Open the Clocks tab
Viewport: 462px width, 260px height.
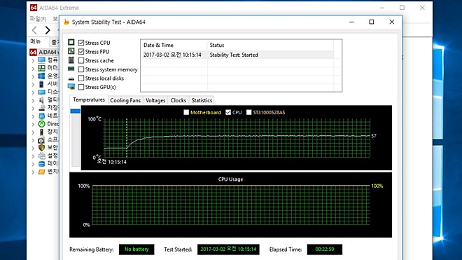coord(178,100)
